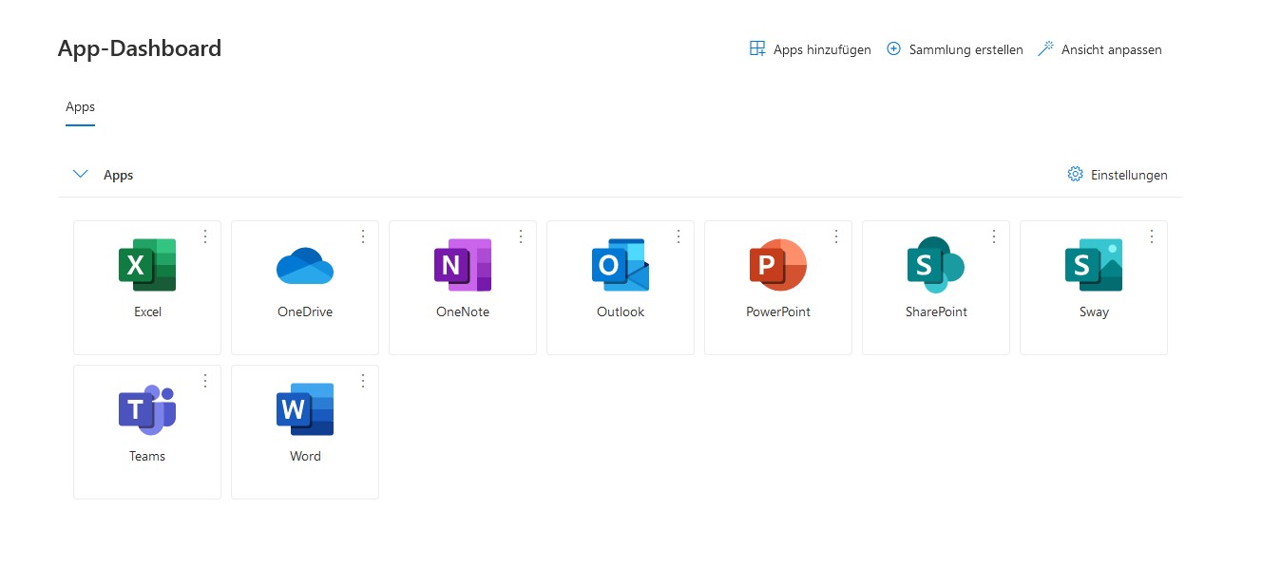The image size is (1262, 585).
Task: Click the Sammlung erstellen button label
Action: pyautogui.click(x=966, y=49)
